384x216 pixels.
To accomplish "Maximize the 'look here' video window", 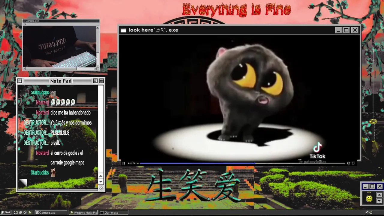I will click(x=346, y=30).
